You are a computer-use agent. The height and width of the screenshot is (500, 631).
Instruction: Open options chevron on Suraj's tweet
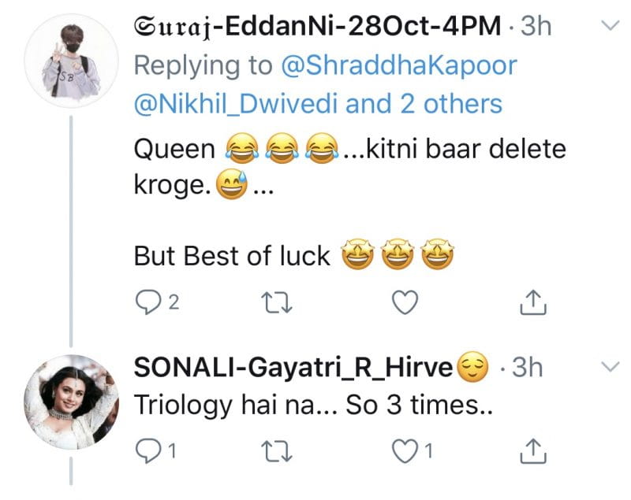point(610,26)
